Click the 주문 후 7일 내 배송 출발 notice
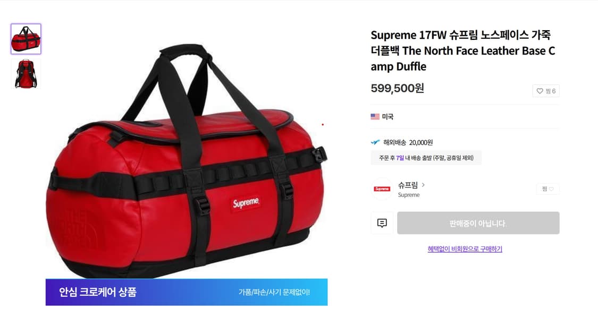The image size is (598, 316). click(x=426, y=158)
